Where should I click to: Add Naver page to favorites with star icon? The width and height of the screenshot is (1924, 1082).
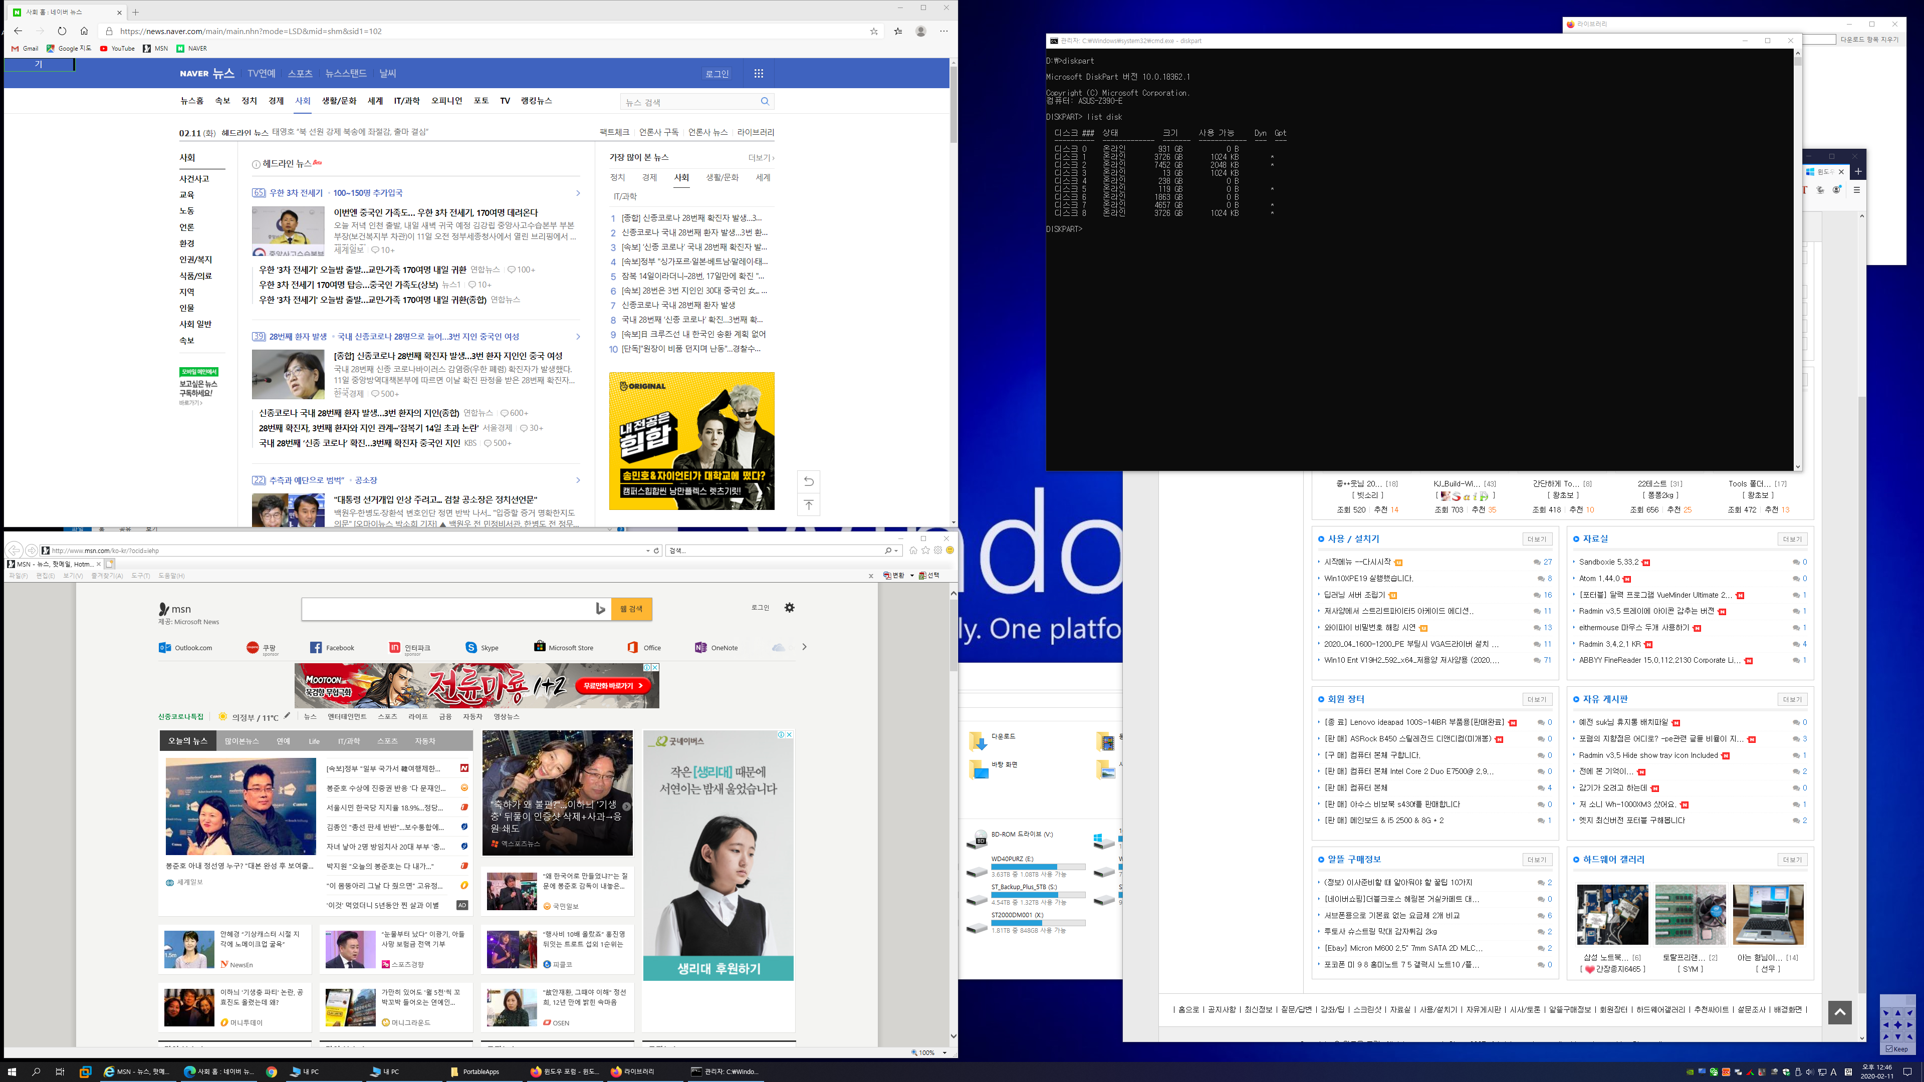pos(874,32)
